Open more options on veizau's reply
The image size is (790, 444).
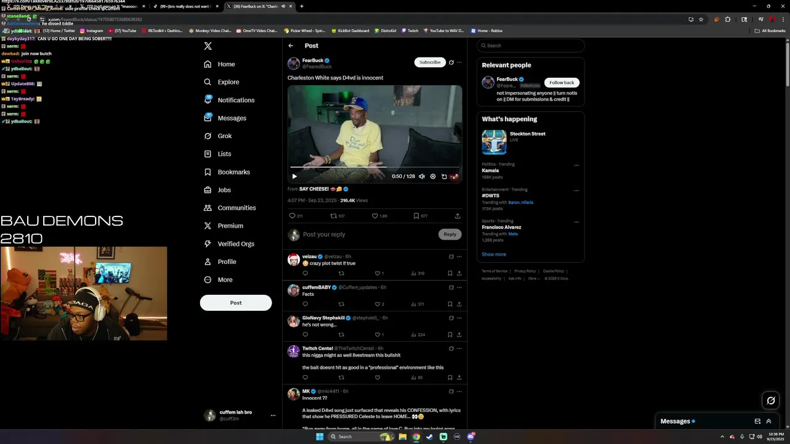pos(459,257)
